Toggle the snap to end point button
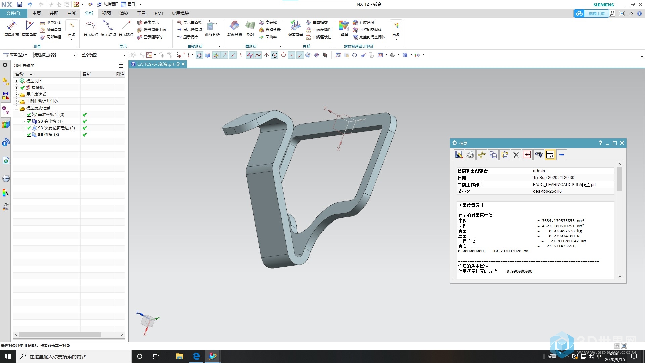 tap(224, 55)
